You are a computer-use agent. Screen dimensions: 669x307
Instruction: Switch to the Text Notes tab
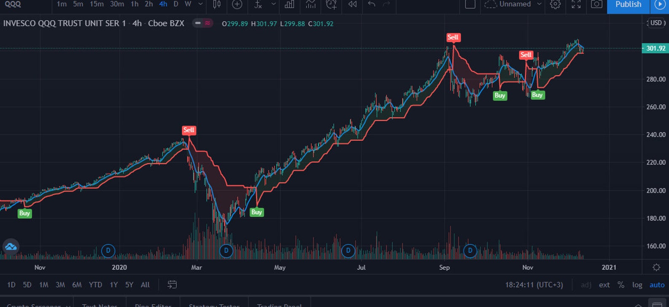pyautogui.click(x=99, y=305)
